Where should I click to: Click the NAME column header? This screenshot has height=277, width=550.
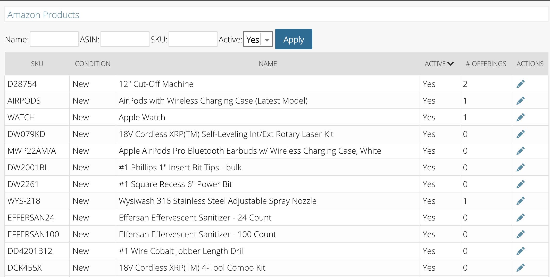pos(268,64)
